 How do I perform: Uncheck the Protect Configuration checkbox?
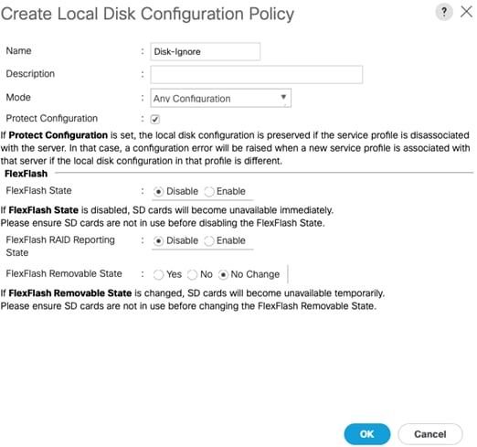pyautogui.click(x=154, y=119)
